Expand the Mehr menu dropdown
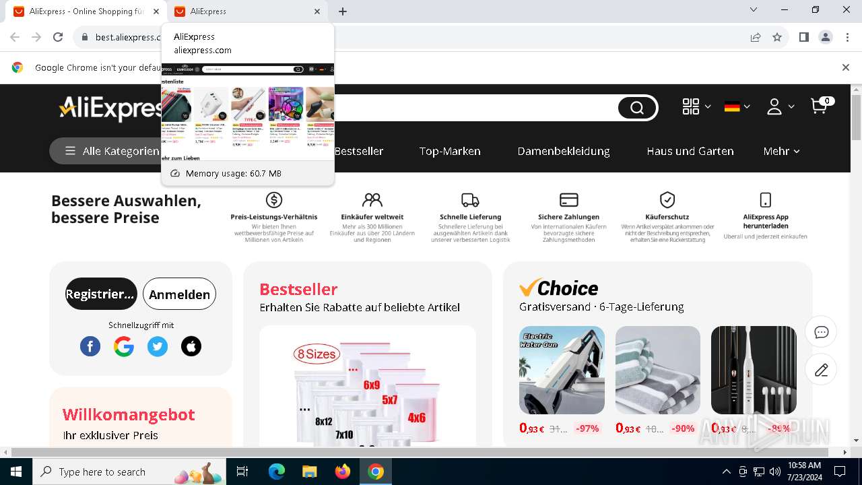 pos(781,151)
